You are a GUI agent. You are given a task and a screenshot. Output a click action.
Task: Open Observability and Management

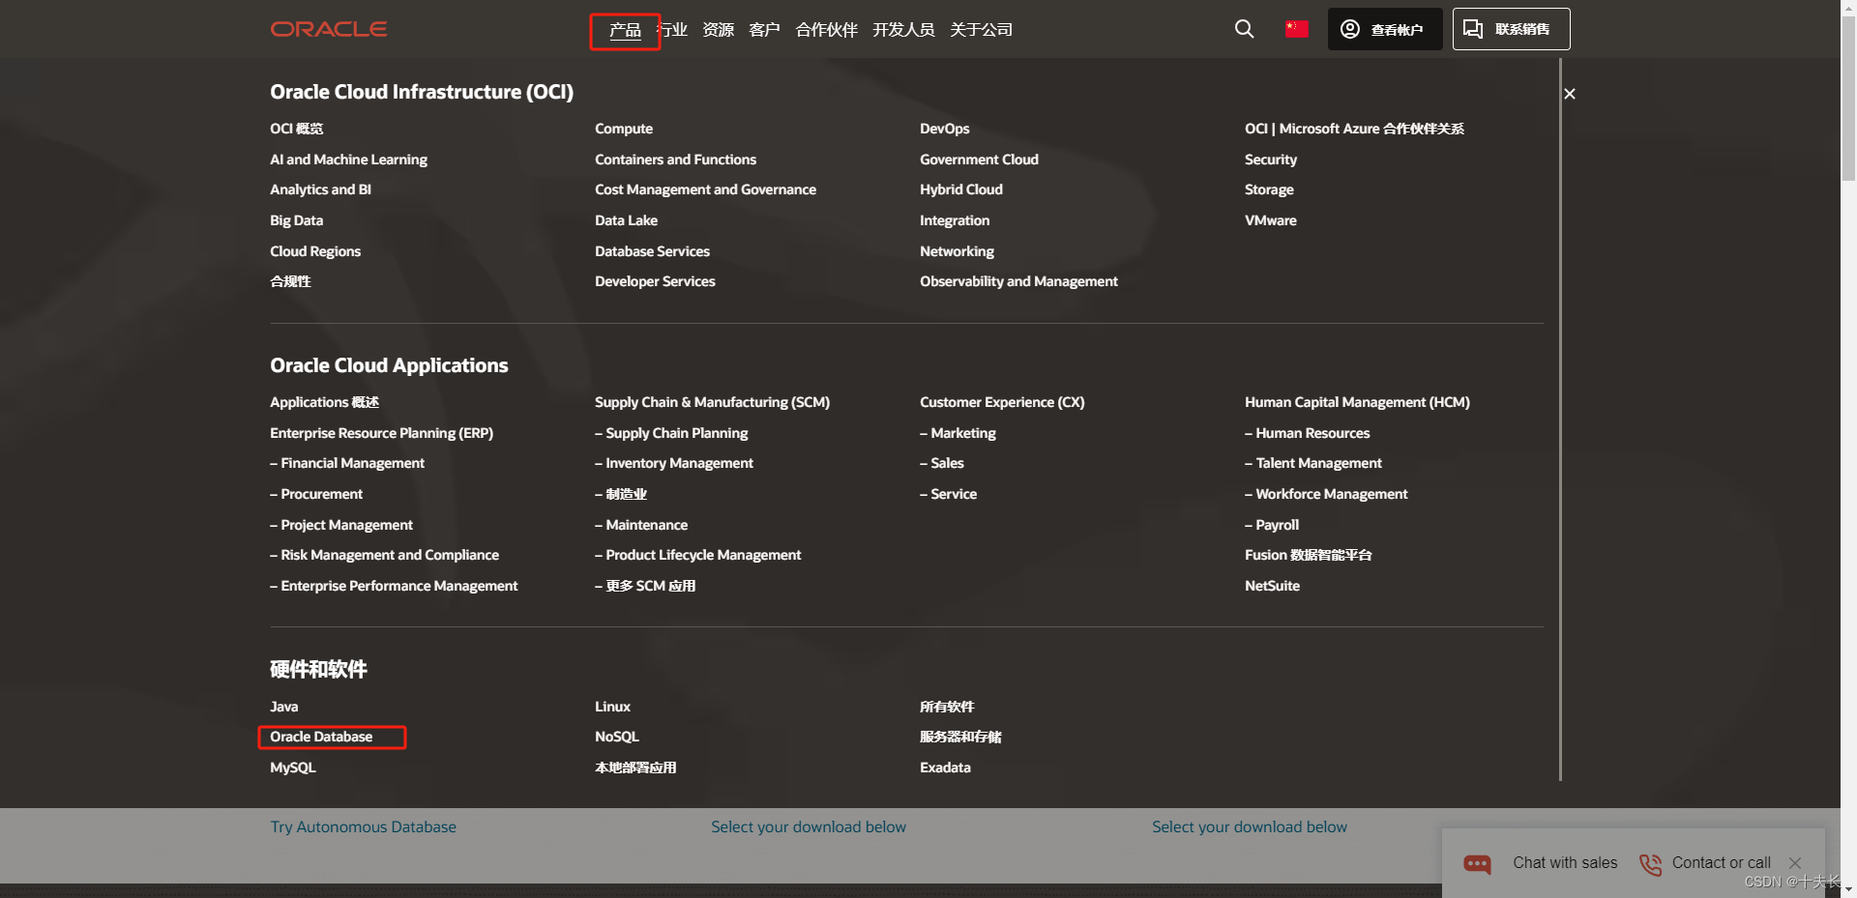[1018, 281]
